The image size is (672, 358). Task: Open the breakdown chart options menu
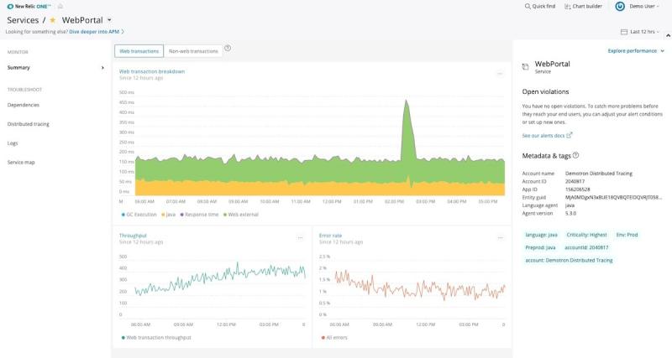500,74
